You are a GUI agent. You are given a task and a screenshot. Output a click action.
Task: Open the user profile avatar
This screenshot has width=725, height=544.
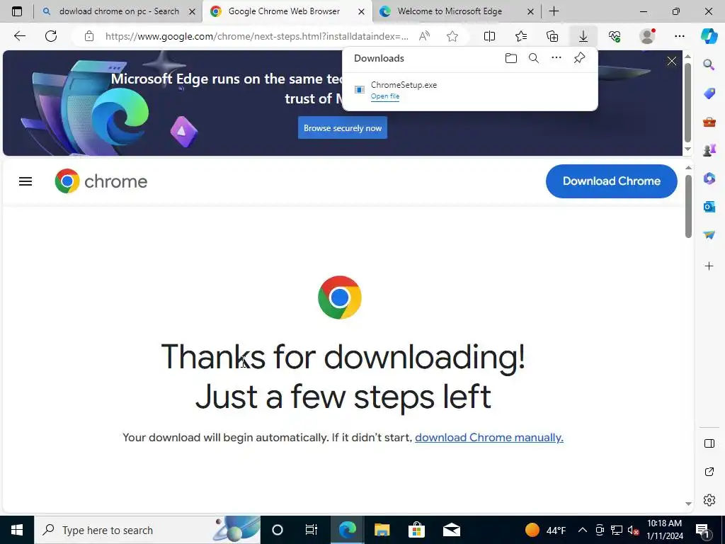click(647, 36)
